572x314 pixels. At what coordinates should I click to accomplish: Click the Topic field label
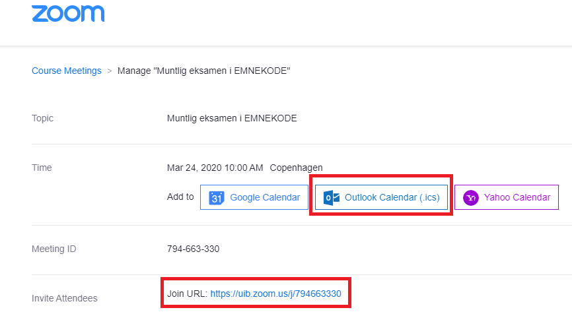click(x=43, y=118)
